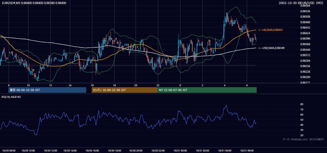This screenshot has width=327, height=153.
Task: Click RSI axis level 80
Action: pos(302,104)
